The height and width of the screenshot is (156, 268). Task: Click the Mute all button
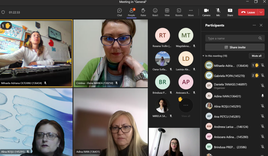tap(256, 56)
